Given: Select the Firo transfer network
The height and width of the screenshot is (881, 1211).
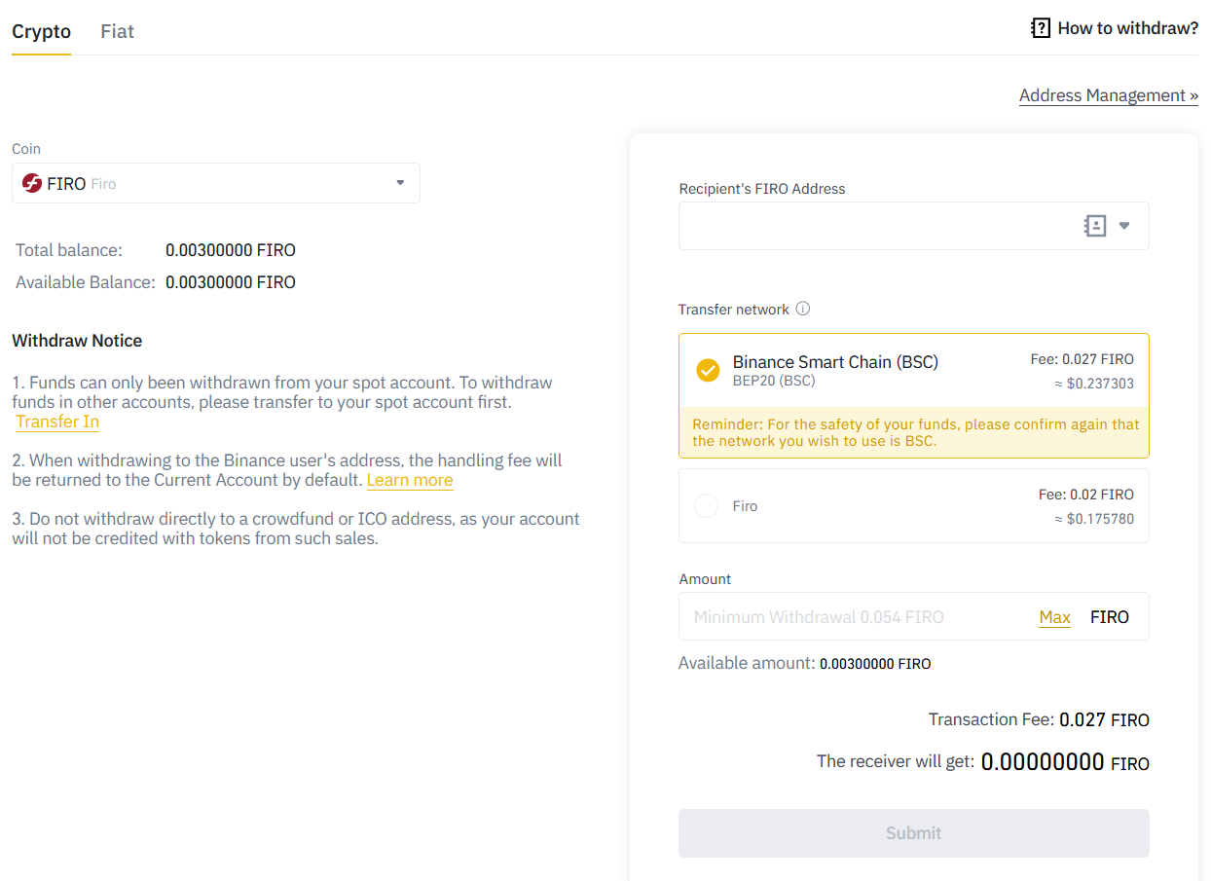Looking at the screenshot, I should coord(914,506).
